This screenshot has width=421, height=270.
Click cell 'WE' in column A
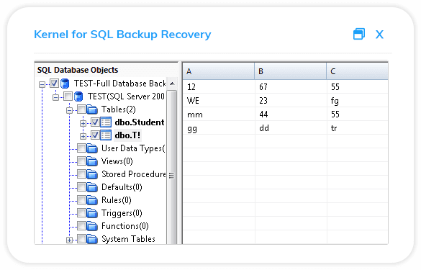tap(219, 101)
